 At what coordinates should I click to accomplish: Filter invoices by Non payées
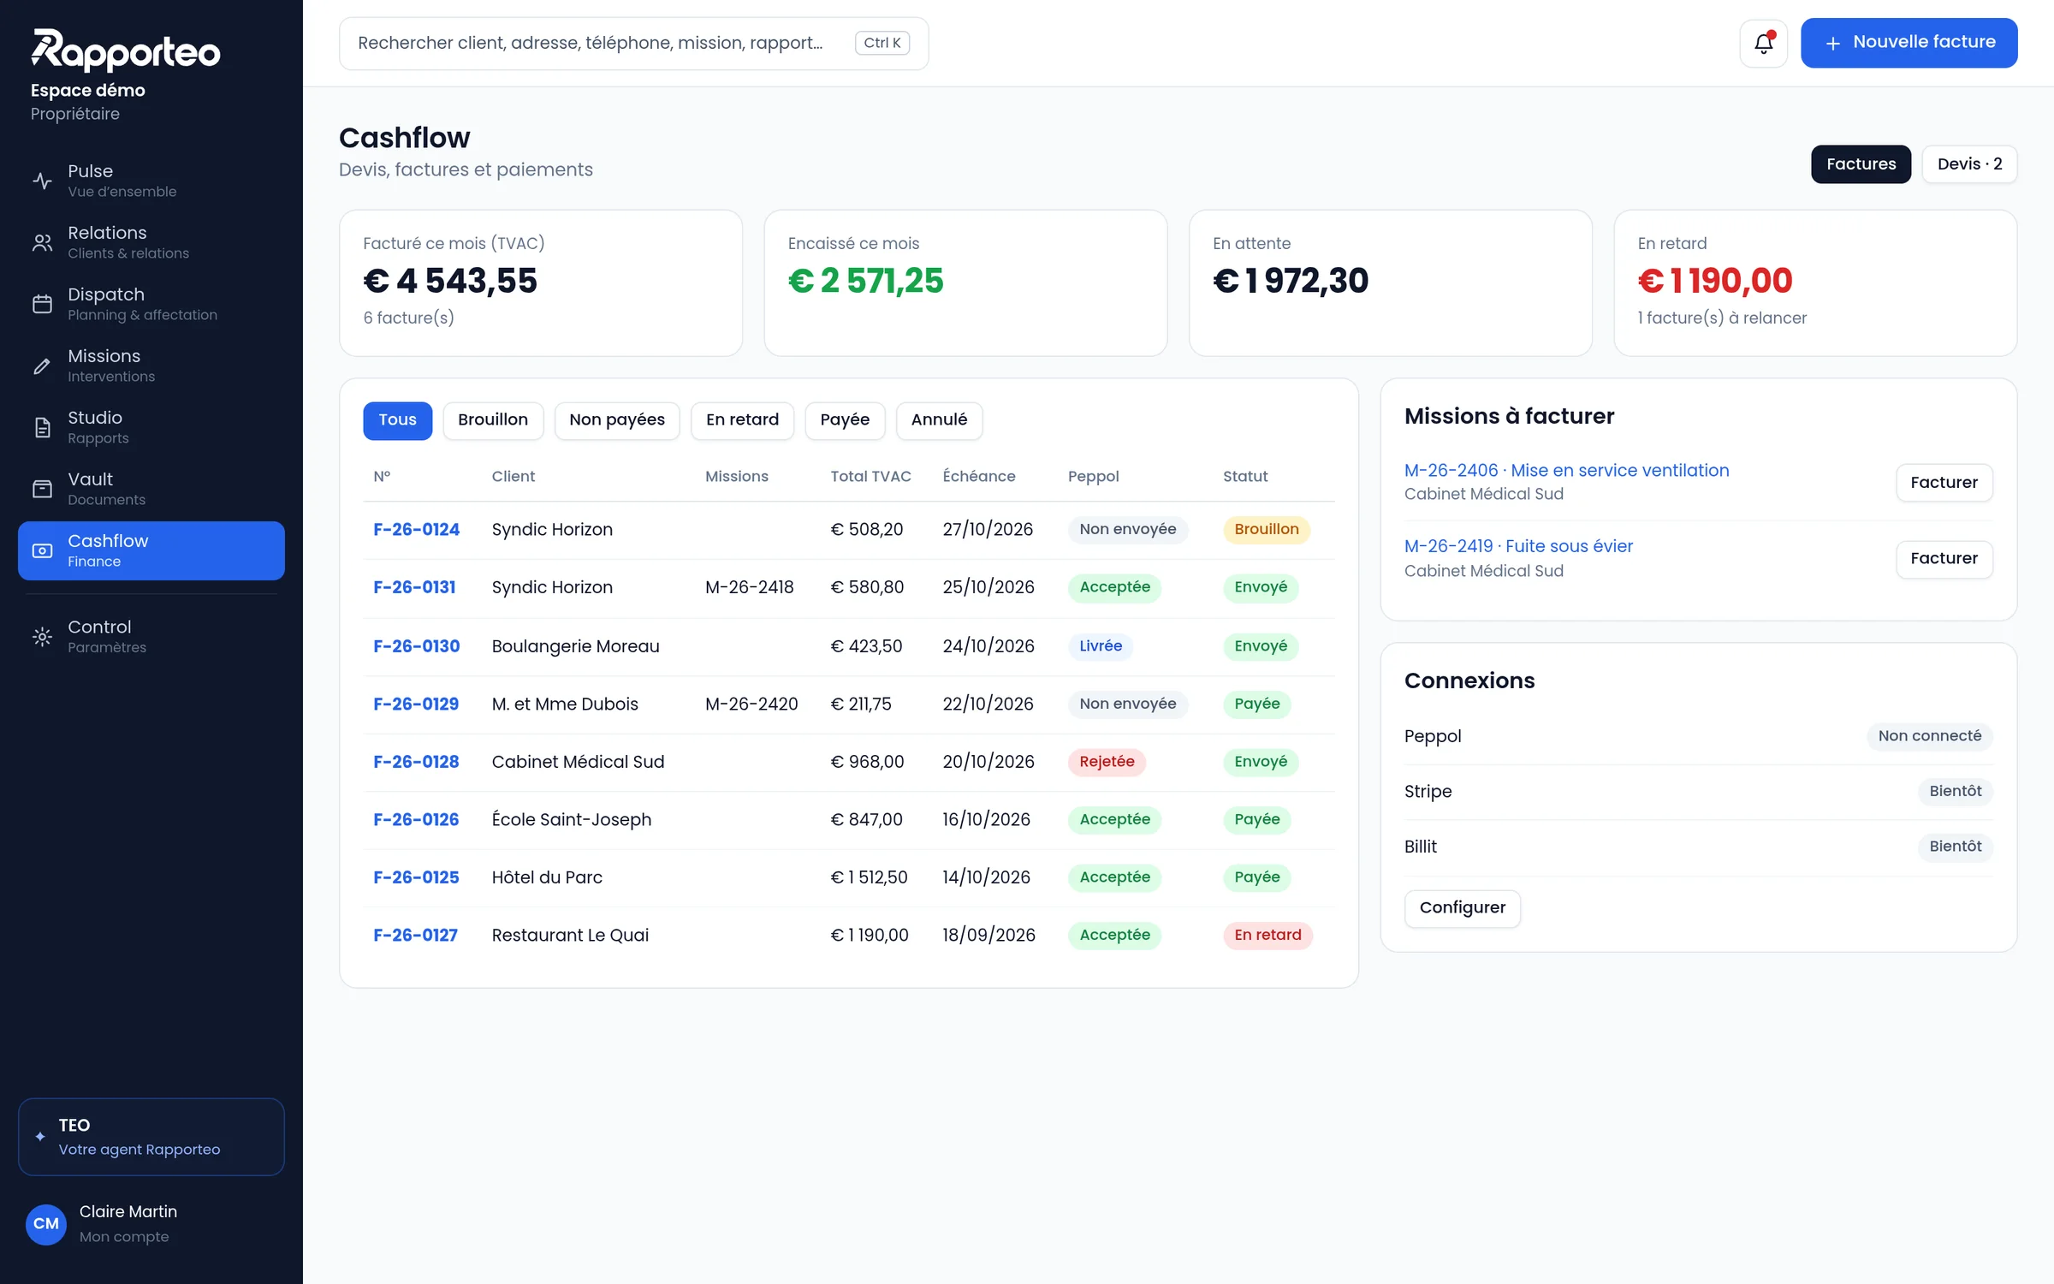click(x=617, y=420)
